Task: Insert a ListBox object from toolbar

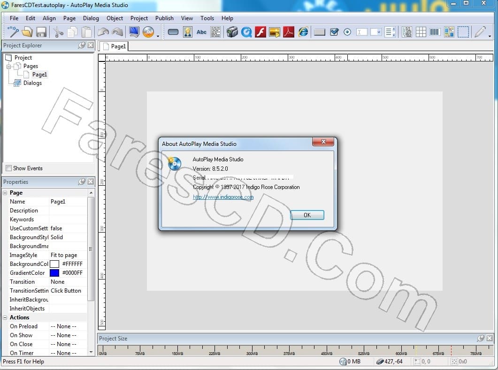Action: 390,32
